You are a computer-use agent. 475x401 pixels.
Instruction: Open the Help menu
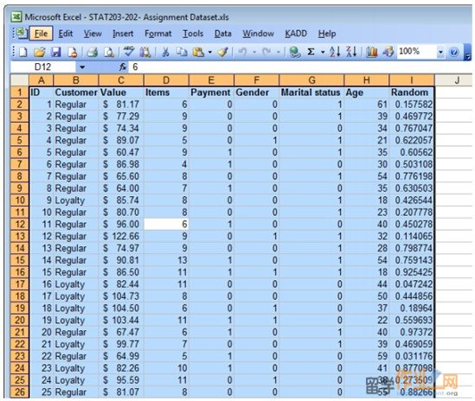(327, 34)
